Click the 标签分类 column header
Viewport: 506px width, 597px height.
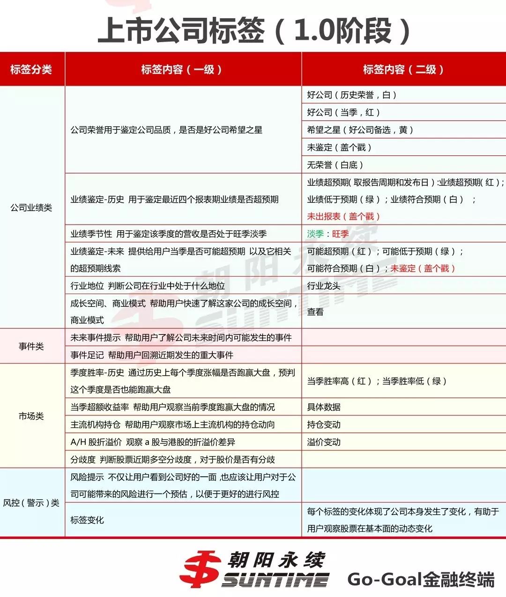pos(31,70)
